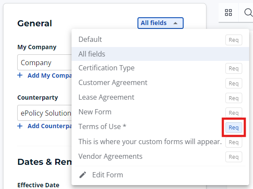Toggle Req for Lease Agreement

point(234,98)
